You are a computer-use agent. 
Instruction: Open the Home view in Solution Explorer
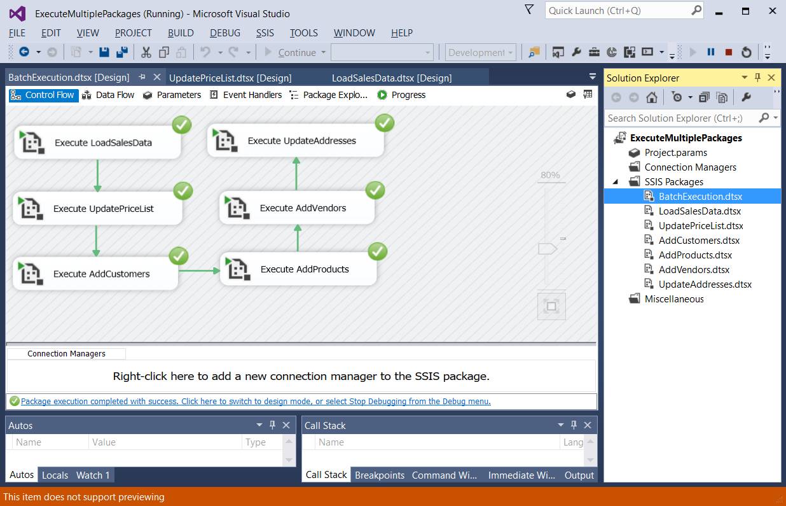pyautogui.click(x=651, y=97)
